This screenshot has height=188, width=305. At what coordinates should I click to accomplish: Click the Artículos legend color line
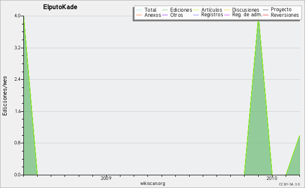(x=196, y=10)
